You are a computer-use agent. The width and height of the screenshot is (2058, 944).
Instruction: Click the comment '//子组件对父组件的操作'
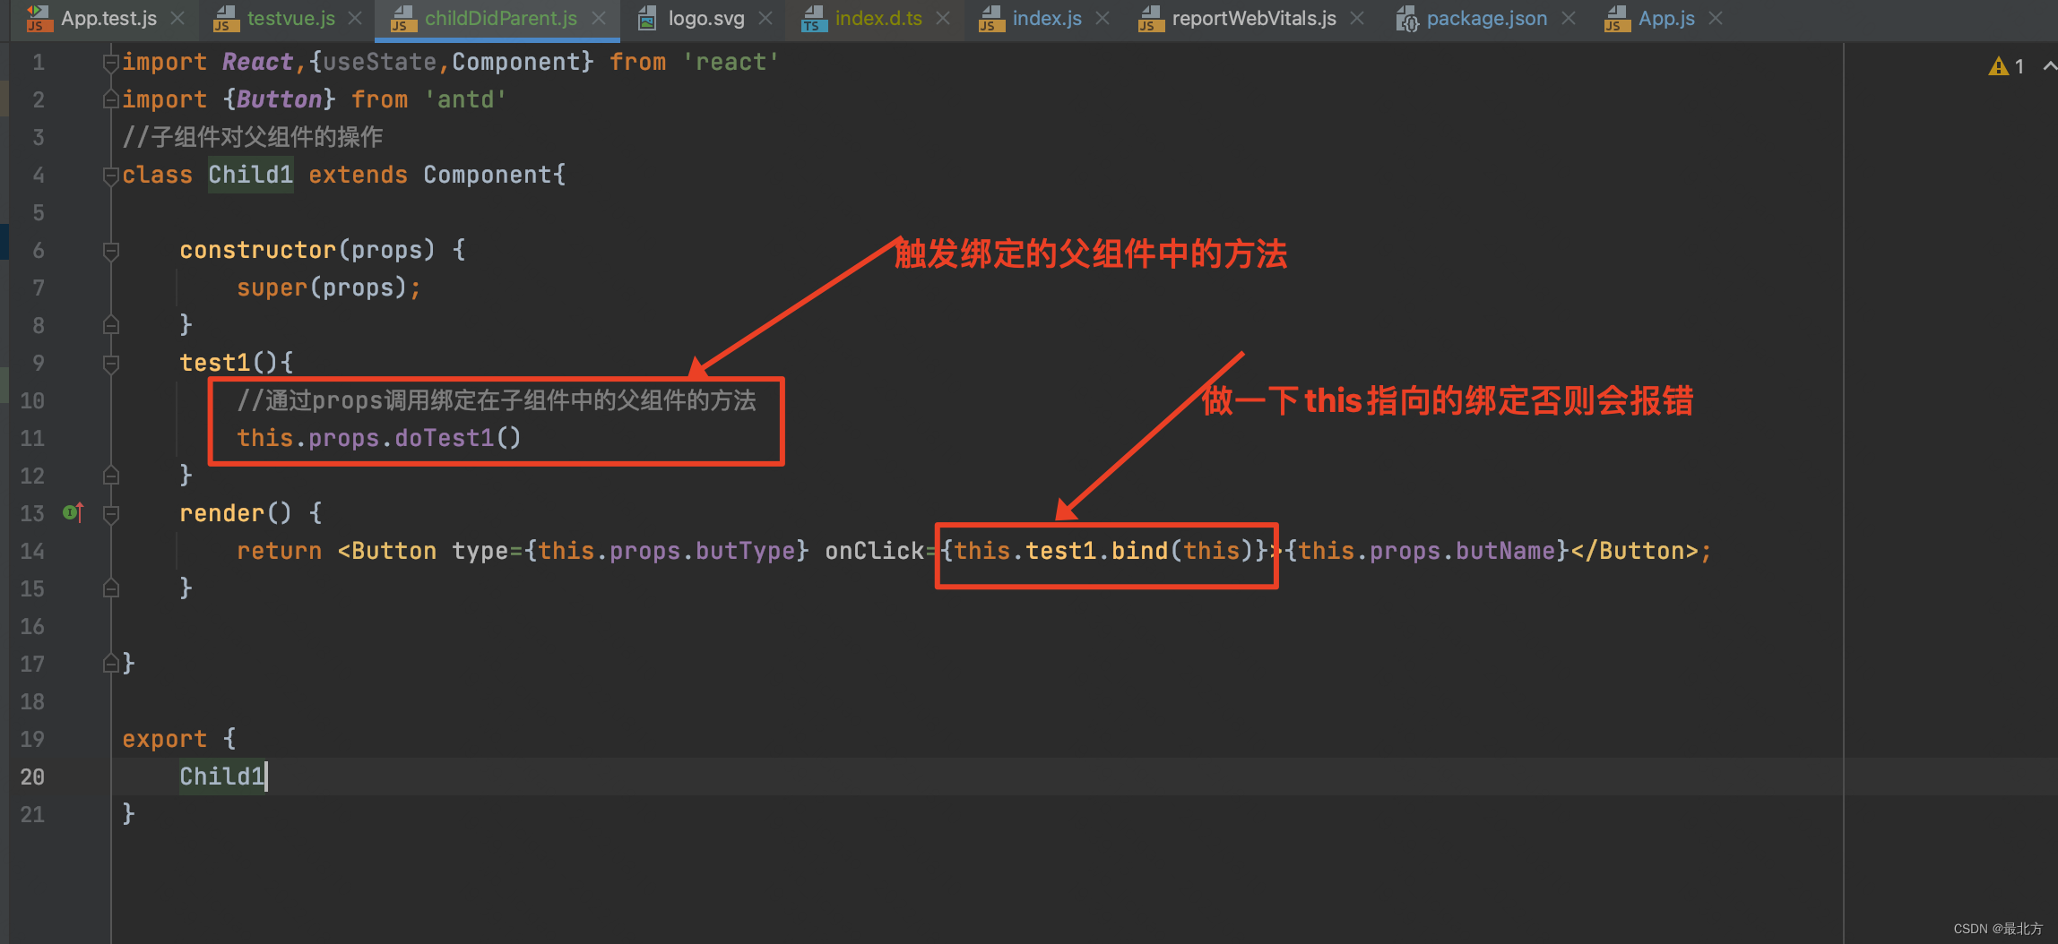pos(253,137)
